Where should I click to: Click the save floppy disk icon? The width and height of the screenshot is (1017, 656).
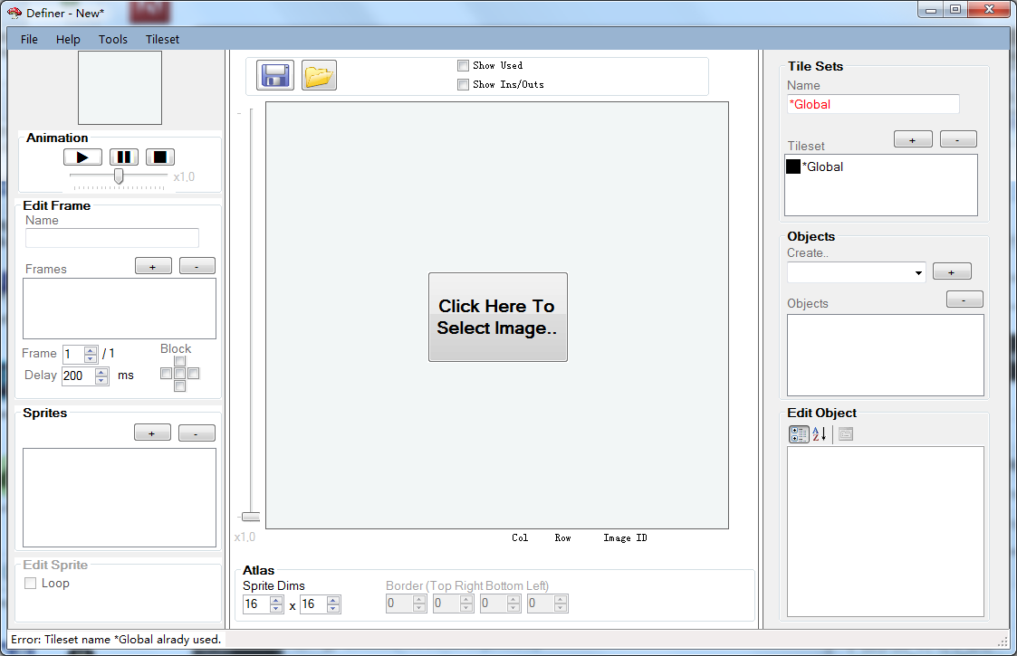click(x=275, y=75)
